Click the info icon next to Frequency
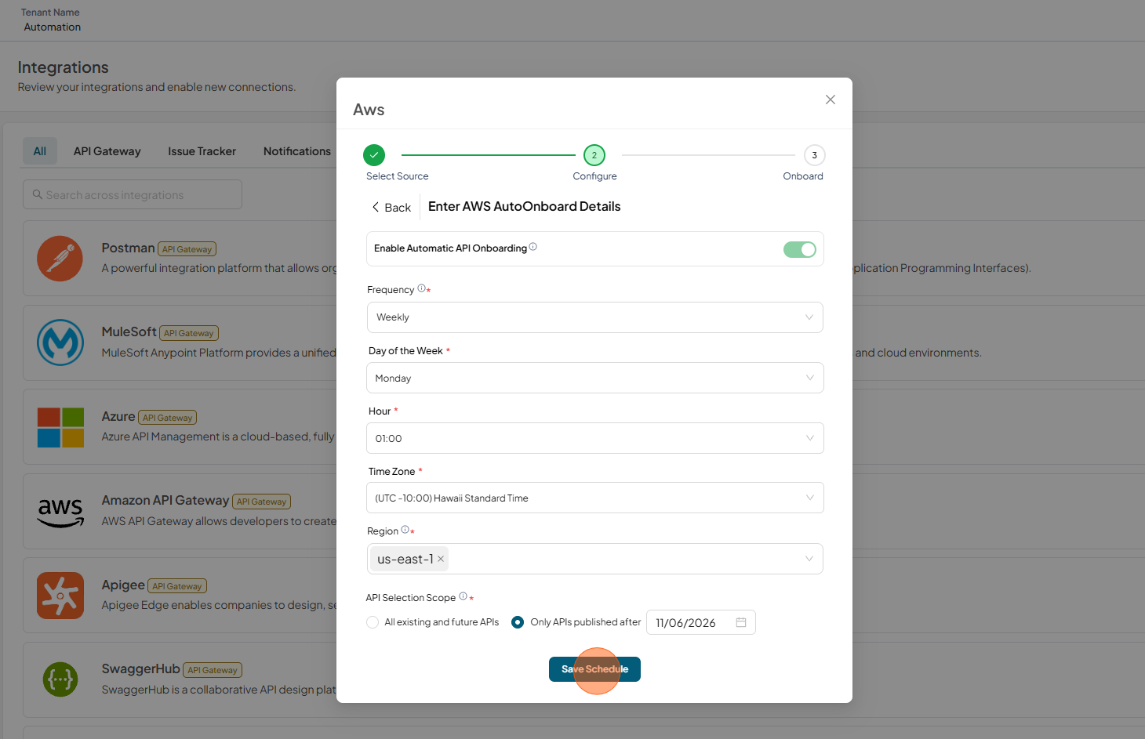This screenshot has height=739, width=1145. [421, 288]
